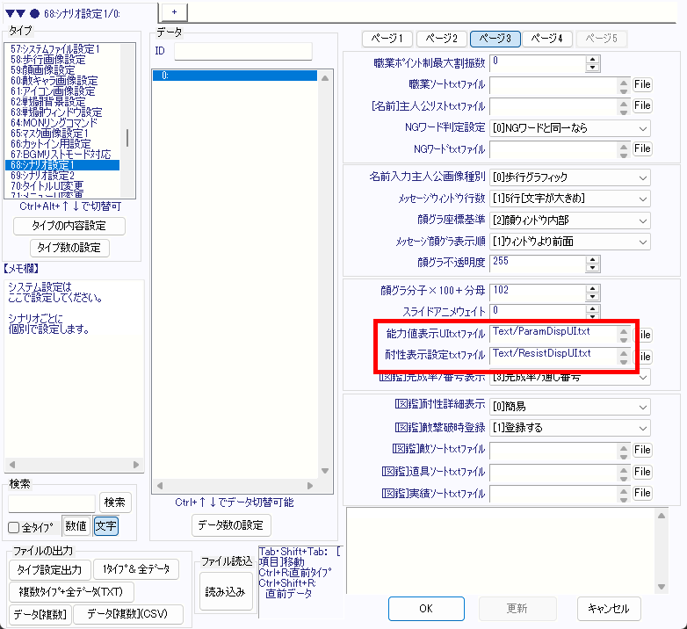Increase 職業ポイント制最大割振数 with up arrow
The width and height of the screenshot is (687, 629).
click(592, 59)
